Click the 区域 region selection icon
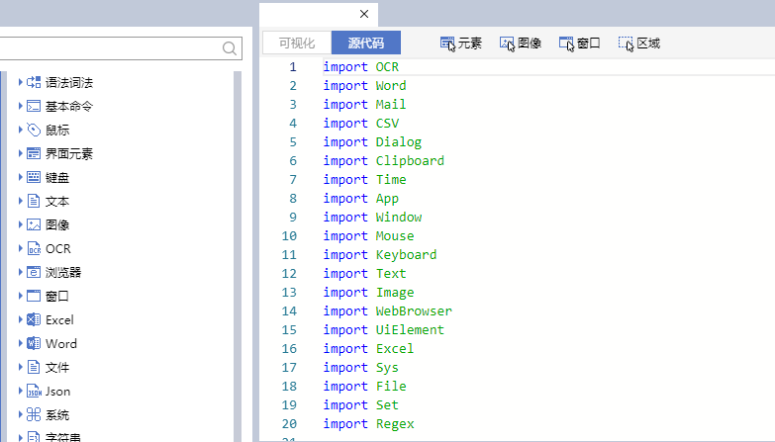 pos(626,44)
